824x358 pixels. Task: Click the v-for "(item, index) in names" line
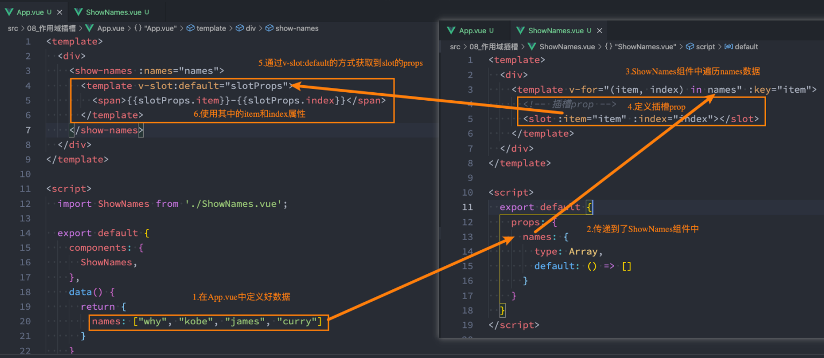(664, 89)
